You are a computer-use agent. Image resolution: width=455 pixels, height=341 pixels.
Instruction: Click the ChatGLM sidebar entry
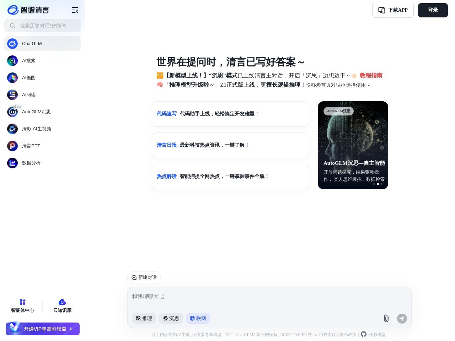click(x=32, y=44)
